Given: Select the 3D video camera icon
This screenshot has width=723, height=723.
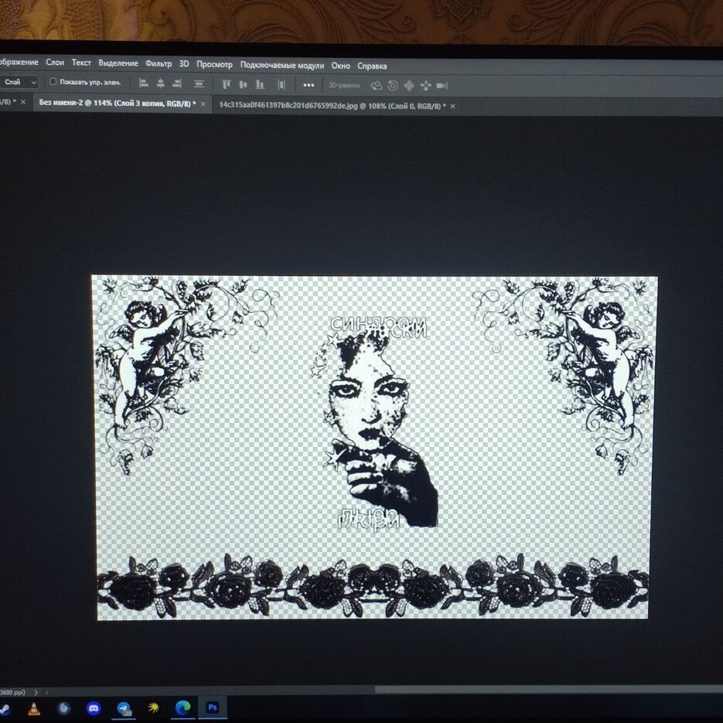Looking at the screenshot, I should [x=442, y=86].
